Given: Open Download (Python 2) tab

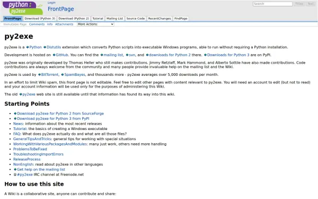Looking at the screenshot, I should 74,19.
